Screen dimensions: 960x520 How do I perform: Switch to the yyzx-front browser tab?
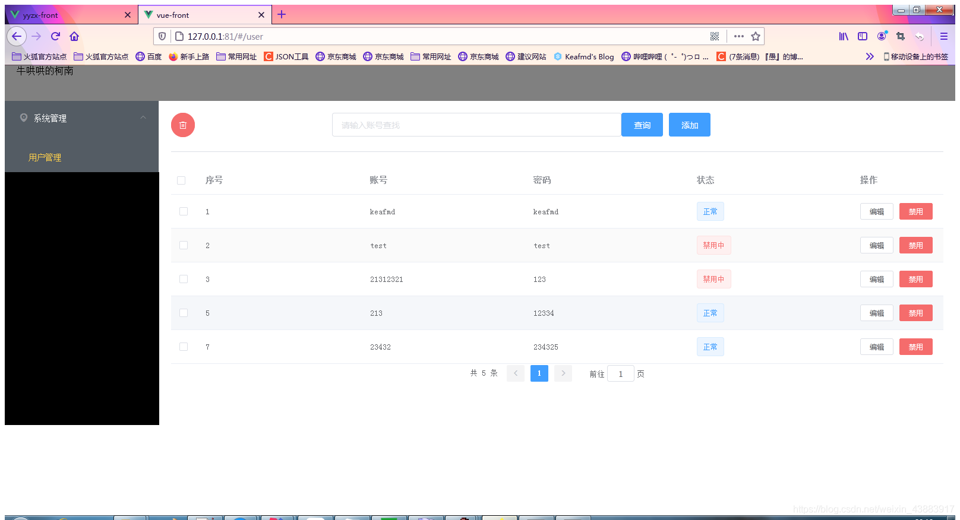pyautogui.click(x=71, y=15)
